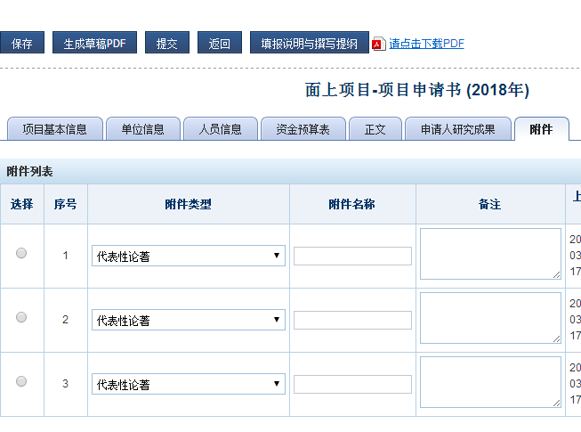Open 附件类型 dropdown in row 1

[189, 256]
